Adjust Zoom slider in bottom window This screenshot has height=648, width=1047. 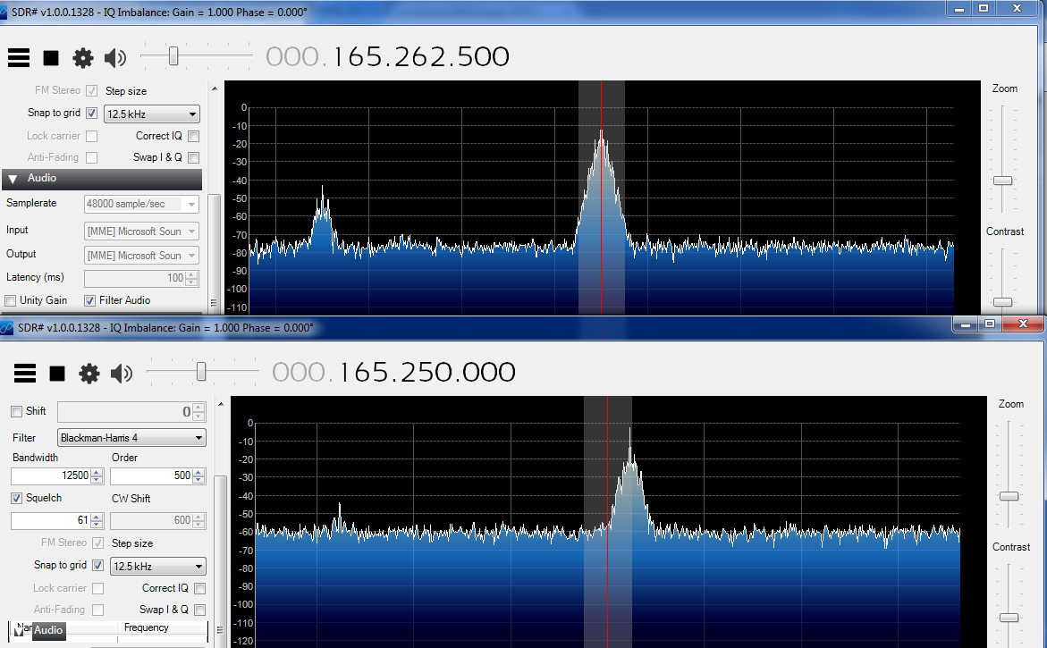(x=1009, y=497)
